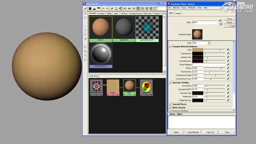
Task: Click the green star-shaped Hypershade toolbar icon
Action: click(151, 8)
